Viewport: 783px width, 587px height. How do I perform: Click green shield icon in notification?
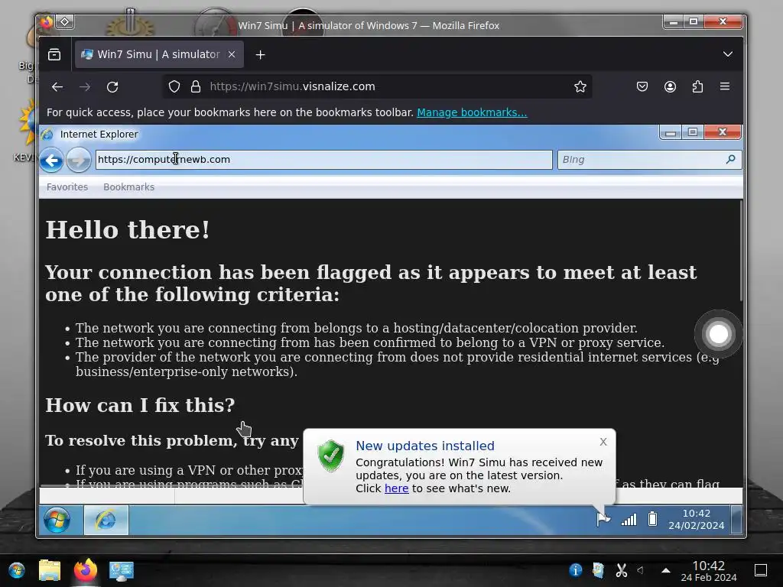(x=331, y=456)
